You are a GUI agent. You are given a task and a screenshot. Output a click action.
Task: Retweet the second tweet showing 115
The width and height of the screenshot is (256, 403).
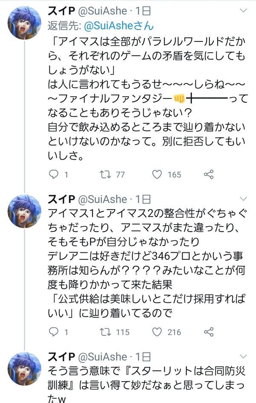[105, 332]
